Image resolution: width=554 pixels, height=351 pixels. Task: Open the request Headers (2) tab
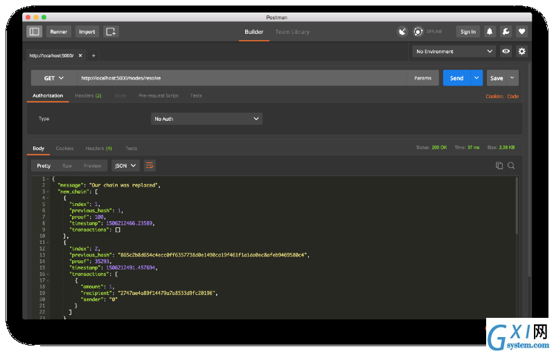(x=88, y=95)
